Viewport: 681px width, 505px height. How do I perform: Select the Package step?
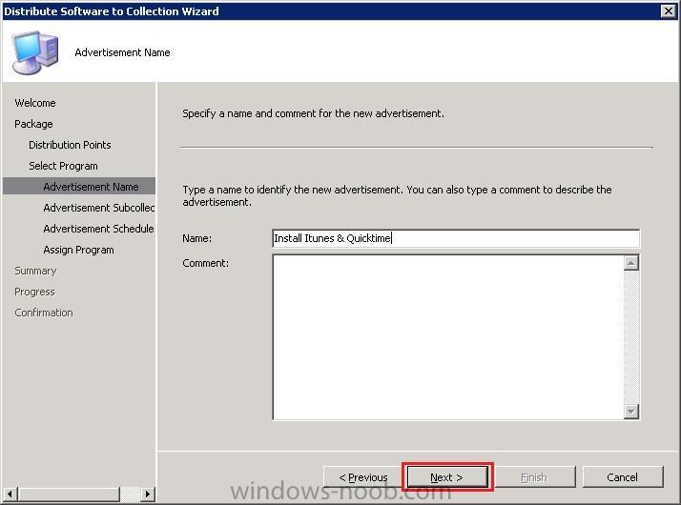point(33,124)
